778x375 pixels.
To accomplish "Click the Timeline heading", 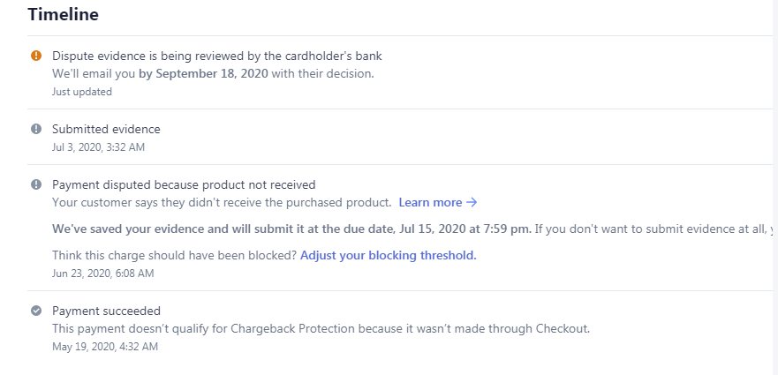I will (63, 15).
